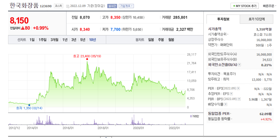The width and height of the screenshot is (280, 138).
Task: Show the 주봉 weekly candle chart
Action: coord(161,40)
